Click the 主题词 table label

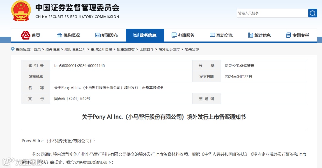click(x=206, y=98)
